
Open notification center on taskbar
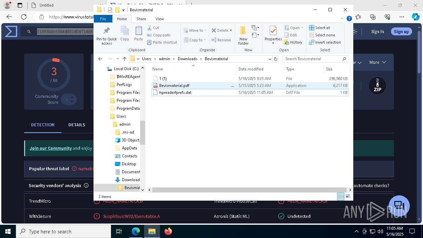[412, 231]
